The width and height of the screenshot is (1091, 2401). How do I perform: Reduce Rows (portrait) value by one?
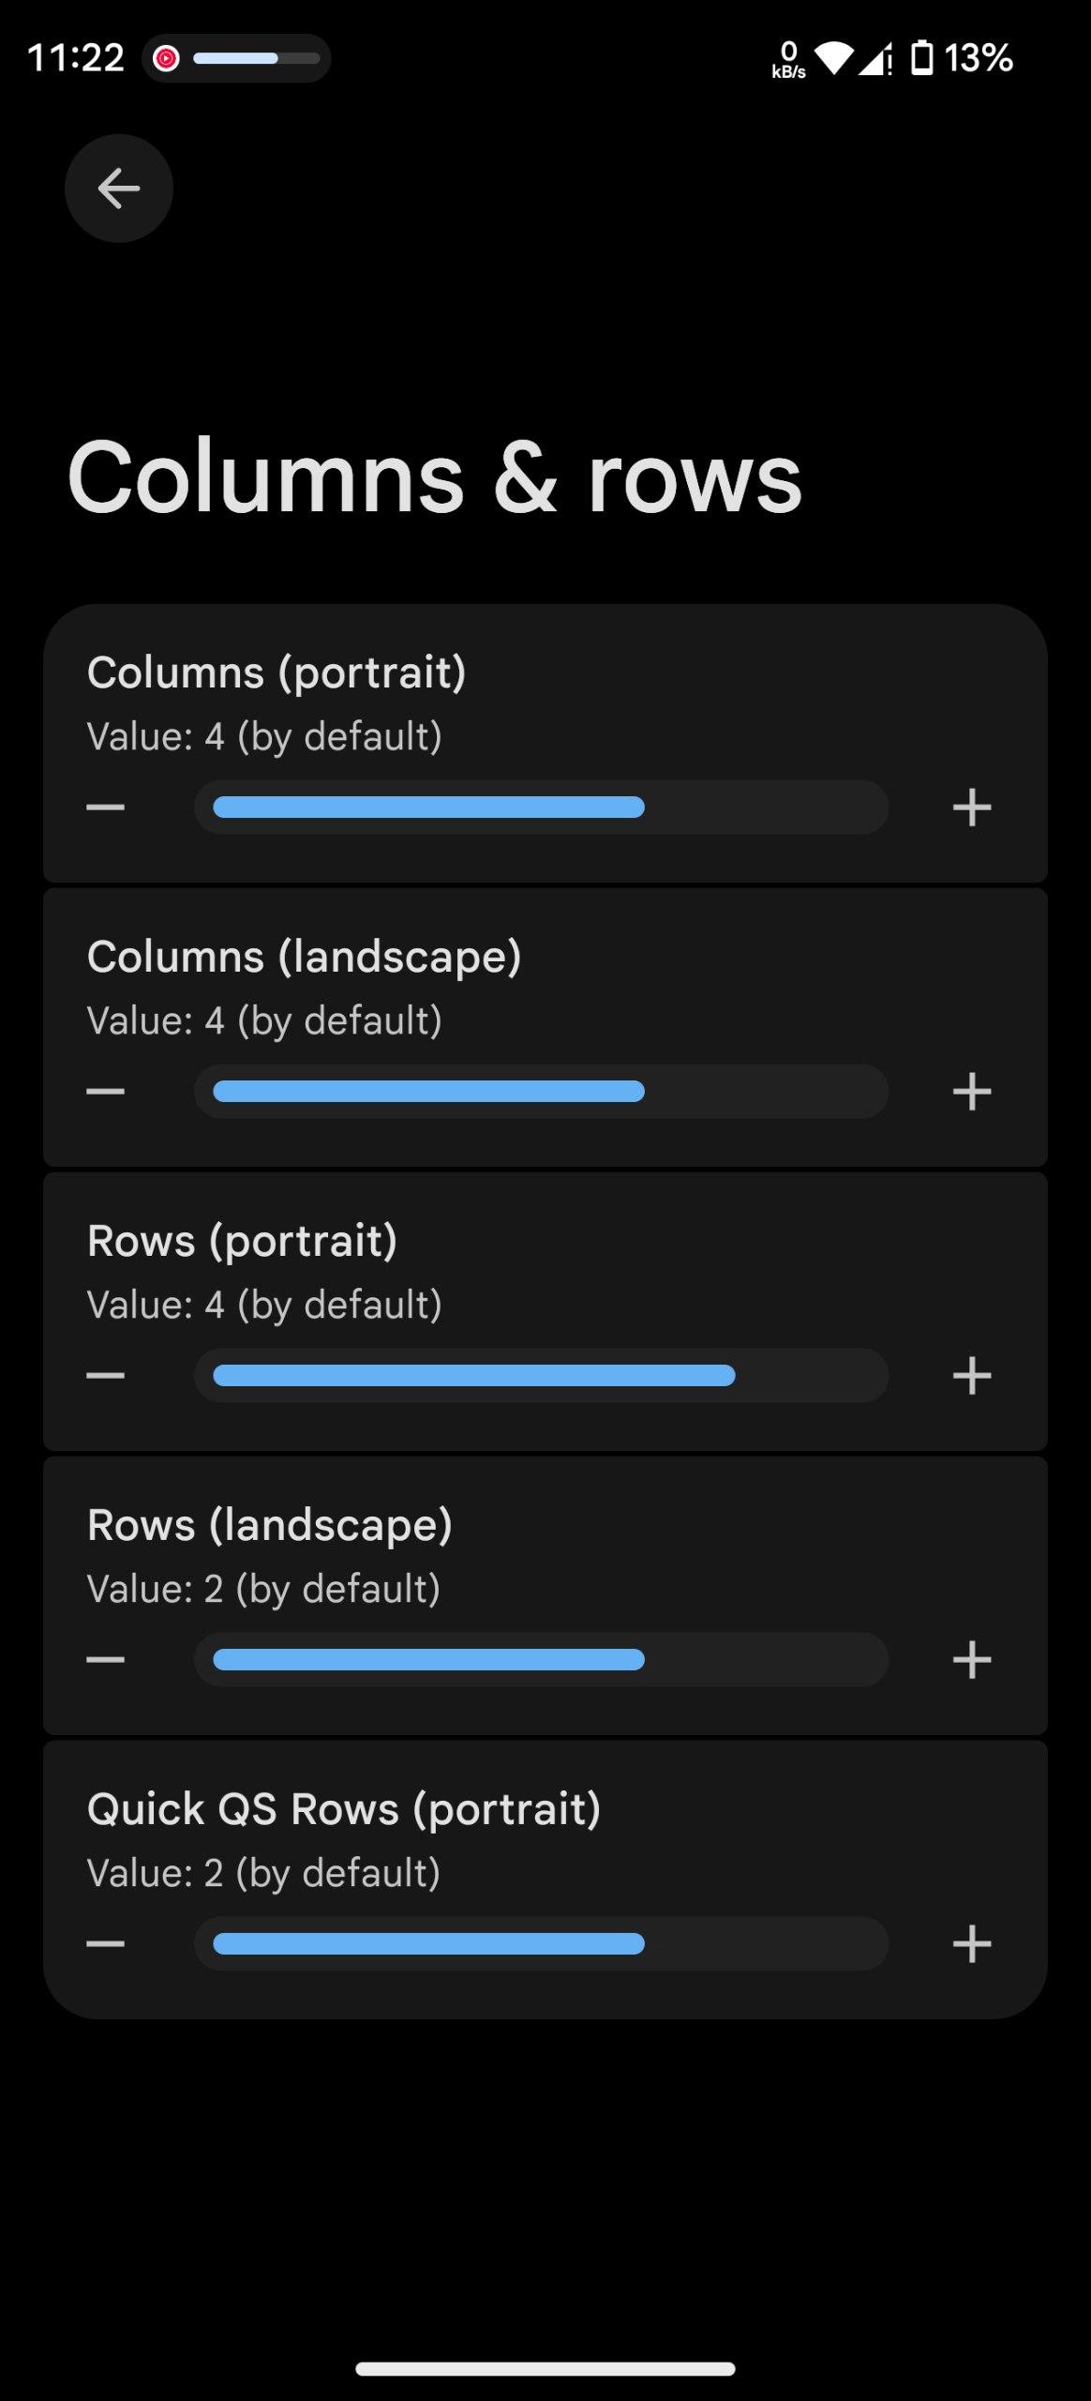click(106, 1376)
